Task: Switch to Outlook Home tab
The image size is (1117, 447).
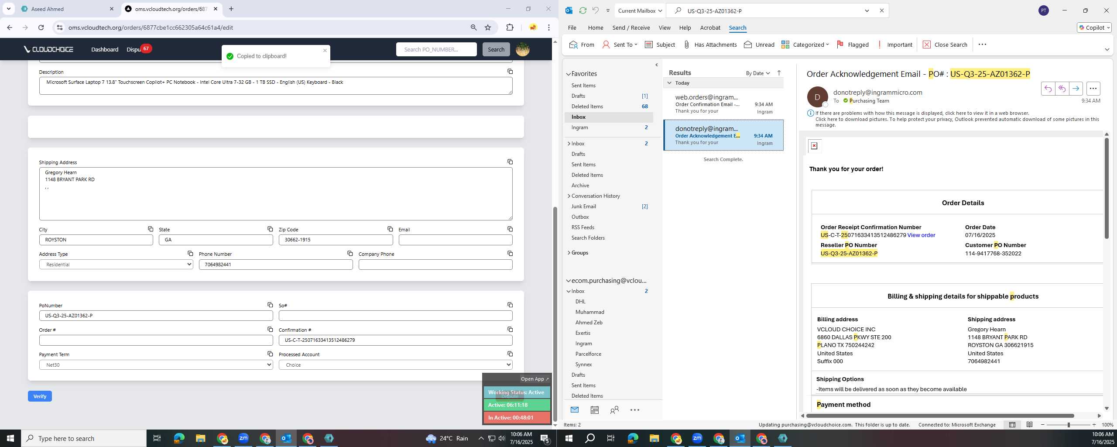Action: click(x=596, y=28)
